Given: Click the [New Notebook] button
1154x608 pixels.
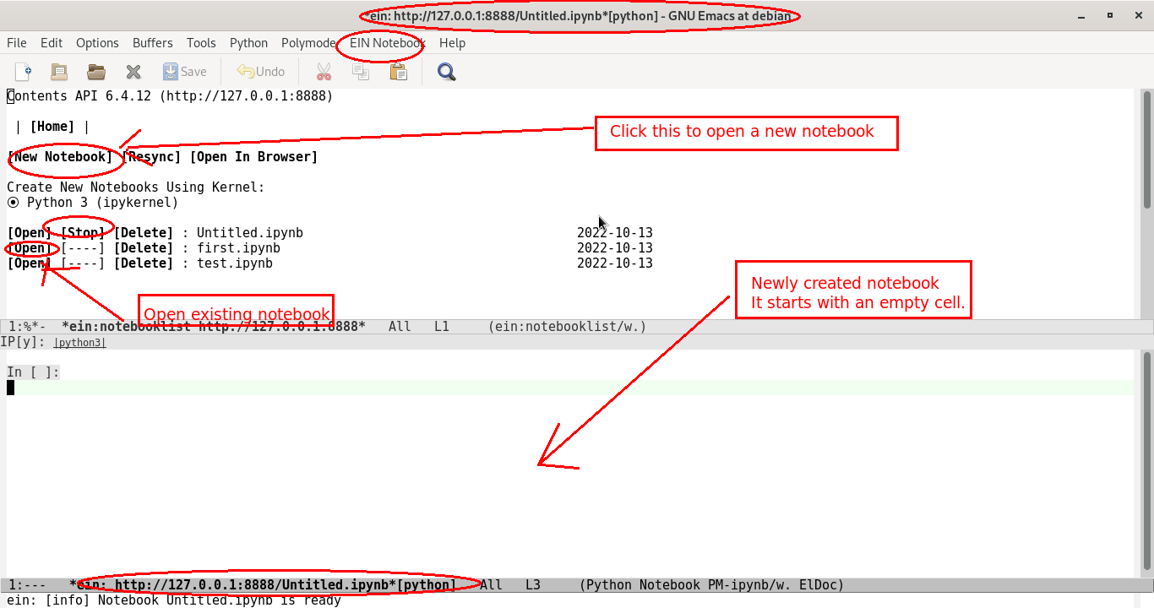Looking at the screenshot, I should (60, 157).
